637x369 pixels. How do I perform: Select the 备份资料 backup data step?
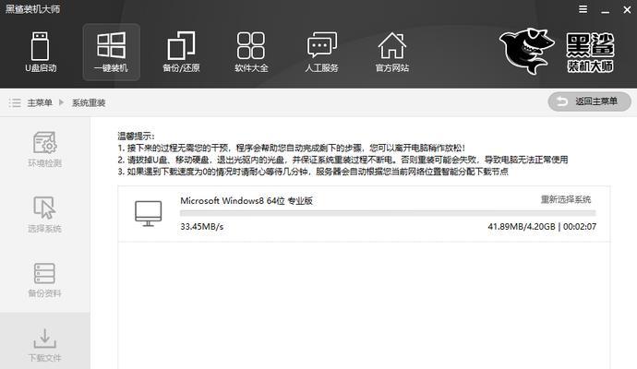[x=44, y=280]
